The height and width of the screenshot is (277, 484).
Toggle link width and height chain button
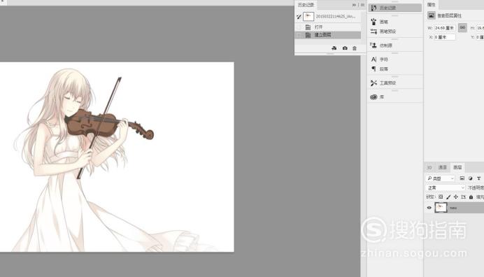pyautogui.click(x=462, y=28)
